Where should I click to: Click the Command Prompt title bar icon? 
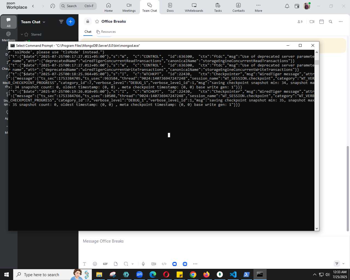12,46
